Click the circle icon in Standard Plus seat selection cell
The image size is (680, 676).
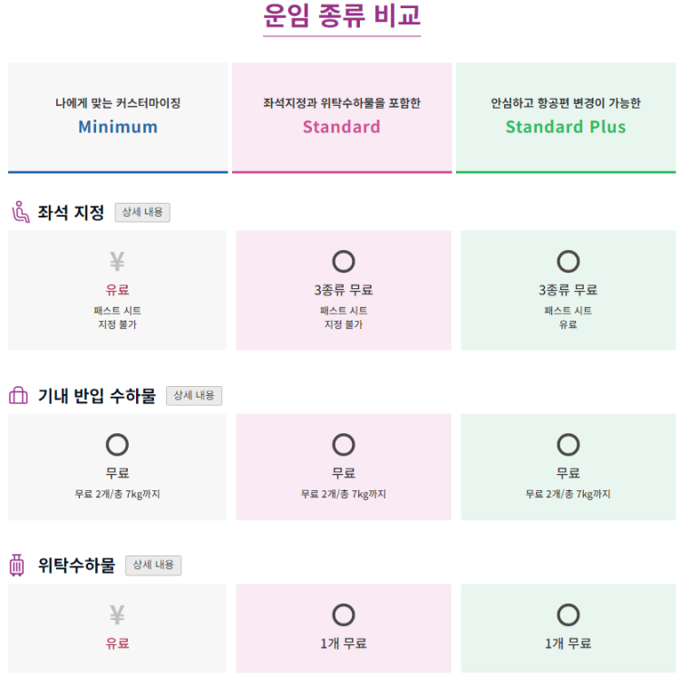click(568, 261)
